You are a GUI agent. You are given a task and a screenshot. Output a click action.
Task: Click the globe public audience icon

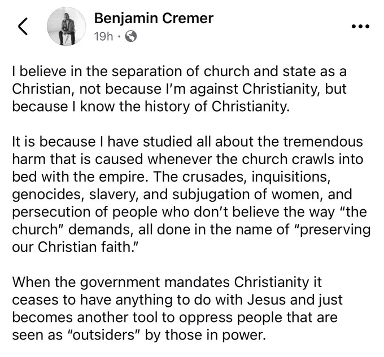(131, 37)
